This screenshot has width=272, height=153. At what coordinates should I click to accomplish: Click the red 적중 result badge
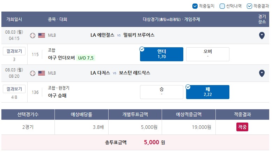coord(242,127)
